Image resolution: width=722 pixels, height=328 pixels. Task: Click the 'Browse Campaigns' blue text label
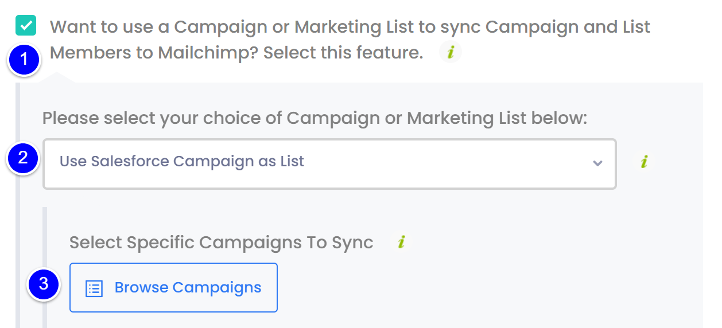188,287
